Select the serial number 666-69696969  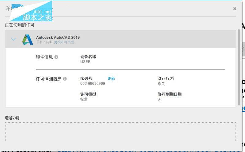pyautogui.click(x=93, y=84)
